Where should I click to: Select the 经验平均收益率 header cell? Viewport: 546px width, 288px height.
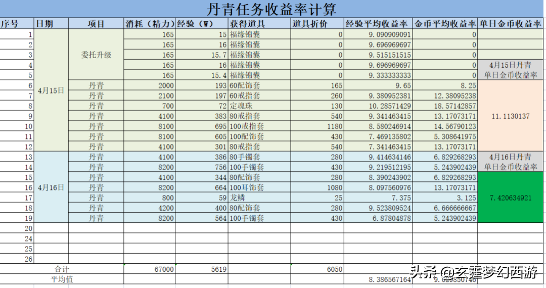tap(377, 24)
